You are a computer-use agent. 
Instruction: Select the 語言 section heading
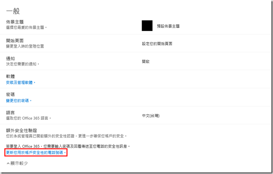pos(10,113)
